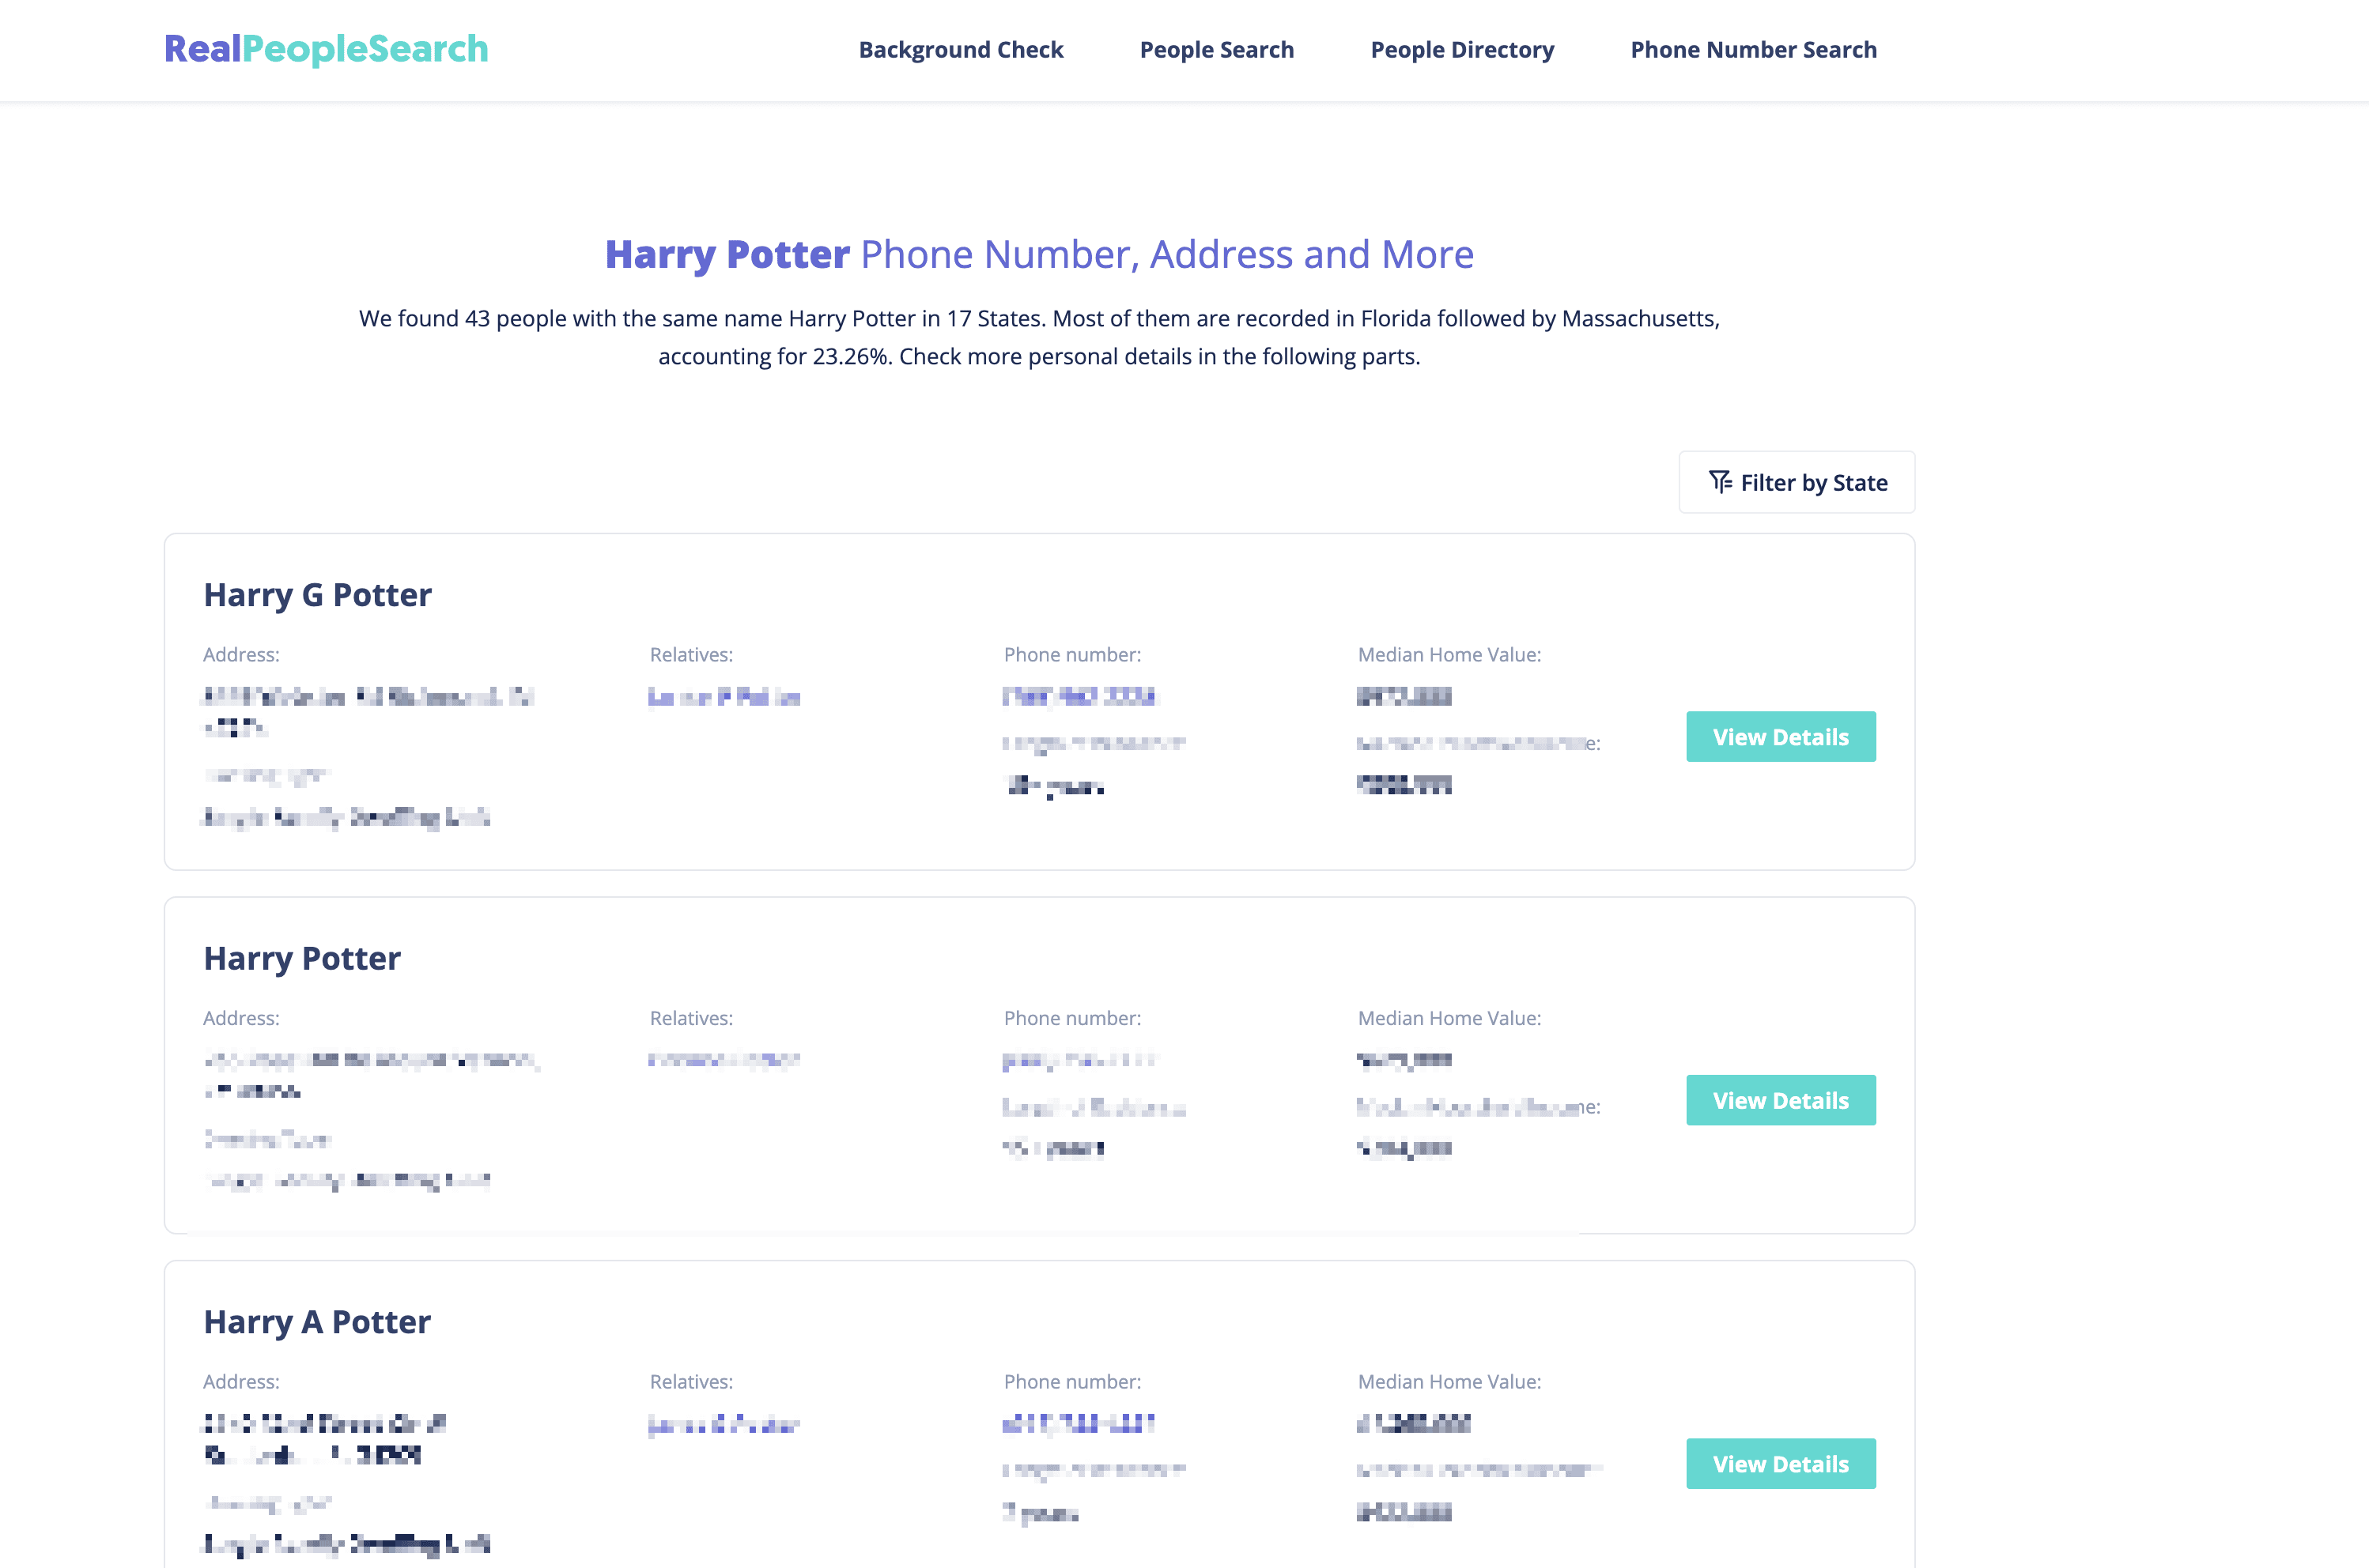Click the filter funnel icon
Viewport: 2369px width, 1568px height.
click(x=1720, y=482)
